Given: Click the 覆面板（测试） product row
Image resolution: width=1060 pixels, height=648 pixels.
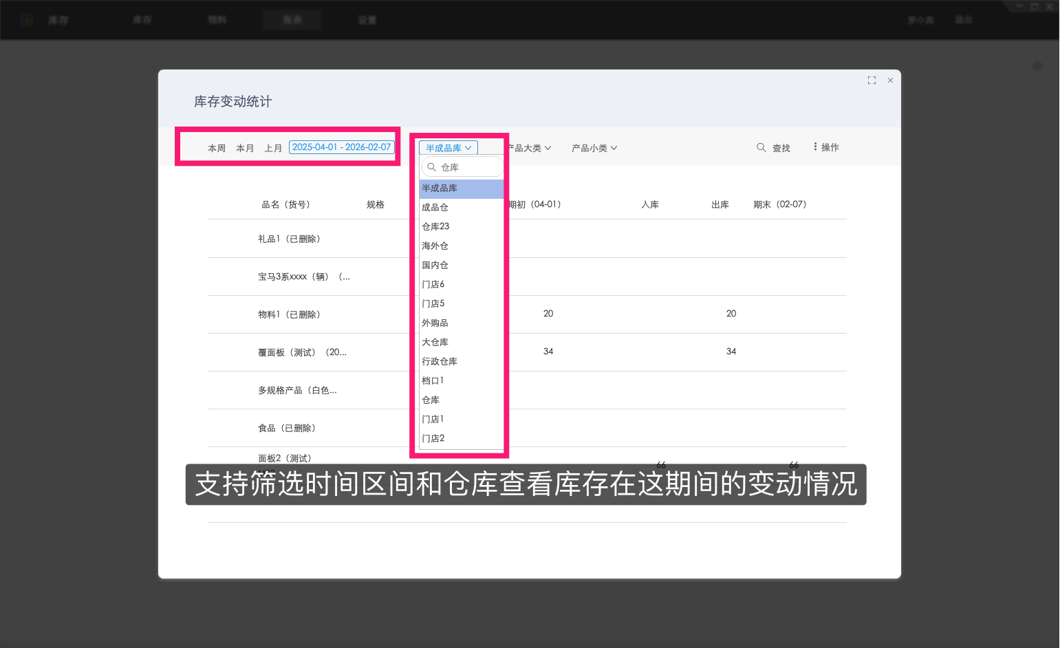Looking at the screenshot, I should [302, 352].
